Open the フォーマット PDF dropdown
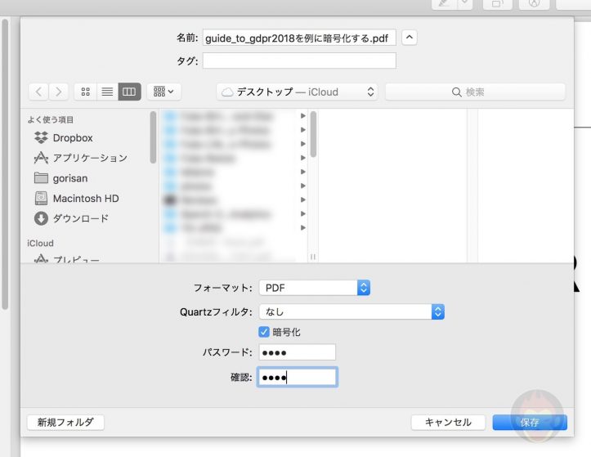Viewport: 591px width, 457px height. (315, 288)
